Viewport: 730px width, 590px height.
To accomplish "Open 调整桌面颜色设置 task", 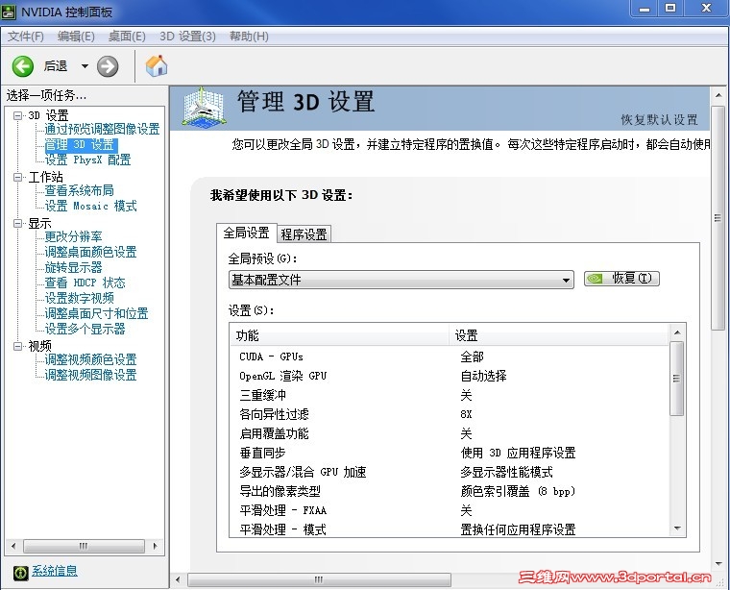I will 90,252.
